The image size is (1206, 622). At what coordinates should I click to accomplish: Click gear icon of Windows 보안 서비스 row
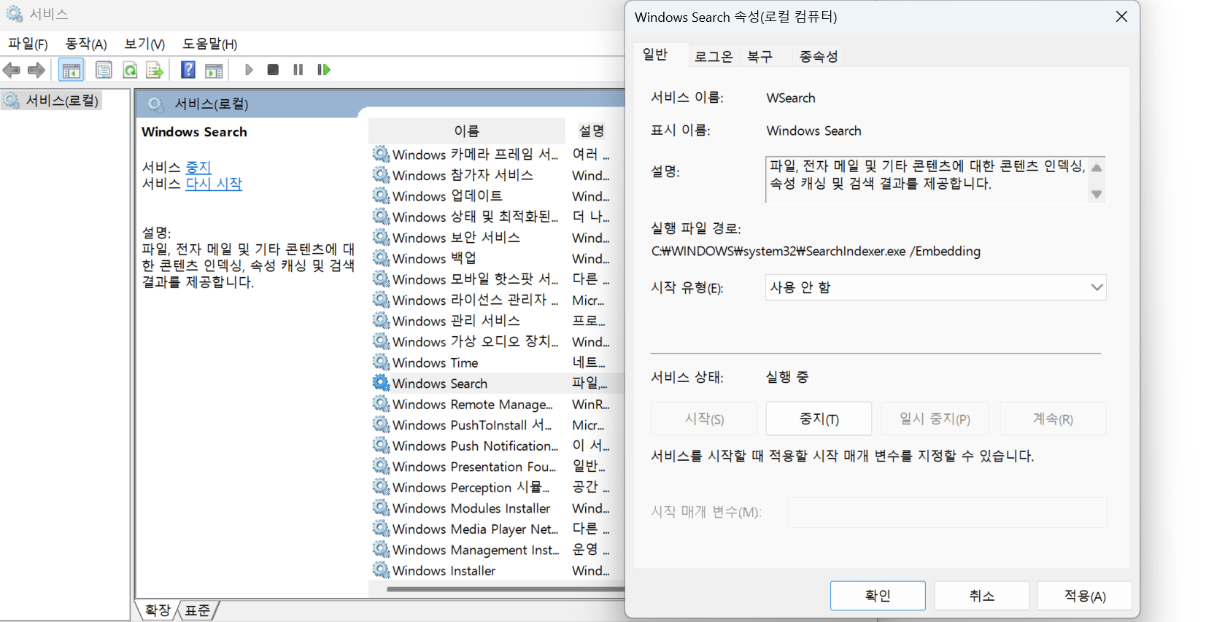click(x=381, y=237)
